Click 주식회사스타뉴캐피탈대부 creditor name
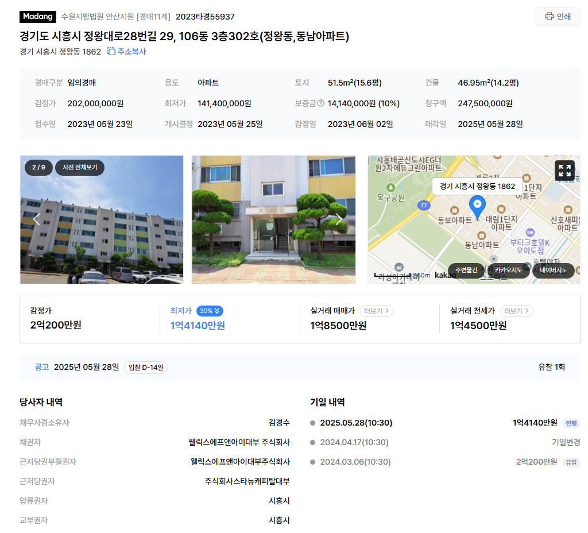The height and width of the screenshot is (533, 588). click(247, 481)
